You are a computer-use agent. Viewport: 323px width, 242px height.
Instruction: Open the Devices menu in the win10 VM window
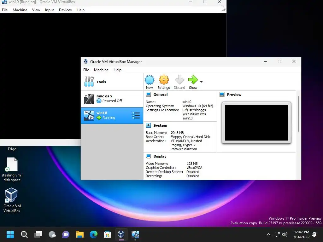[x=65, y=10]
